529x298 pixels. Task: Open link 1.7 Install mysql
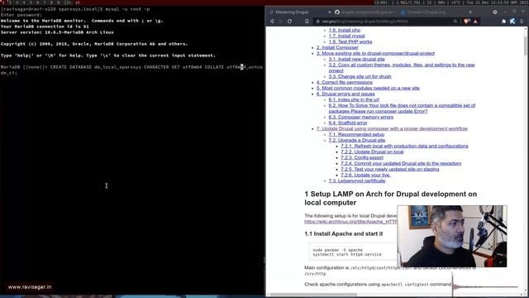pyautogui.click(x=347, y=36)
